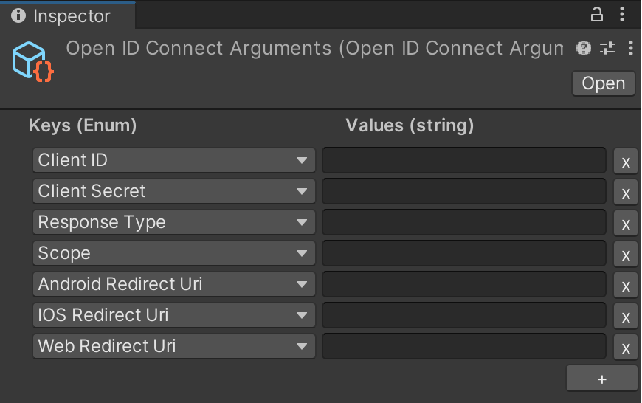This screenshot has width=642, height=403.
Task: Click the Web Redirect Uri value field
Action: pos(463,346)
